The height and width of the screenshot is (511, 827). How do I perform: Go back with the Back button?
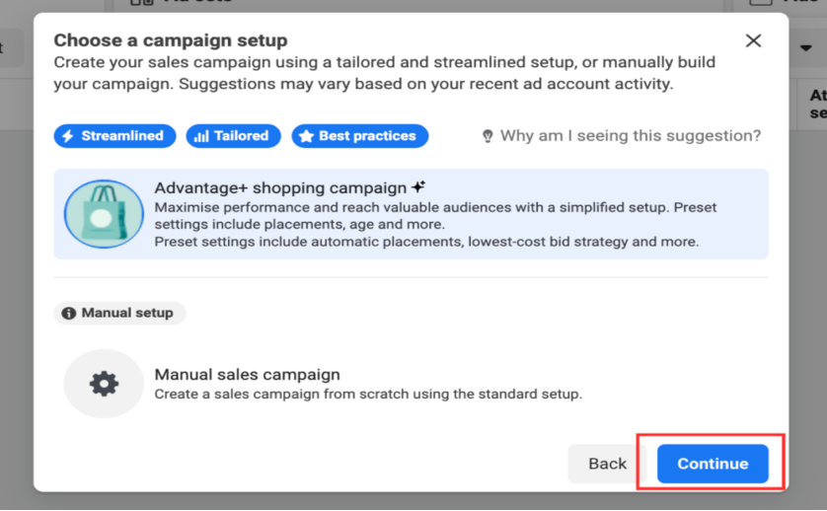click(607, 464)
